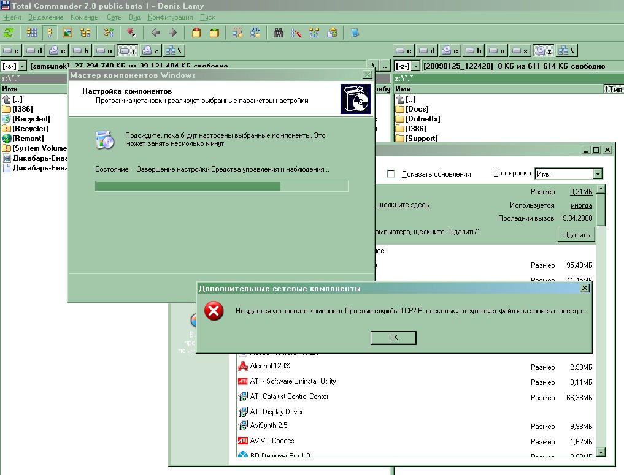Click the component setup progress bar
Screen dimensions: 624x475
[221, 186]
